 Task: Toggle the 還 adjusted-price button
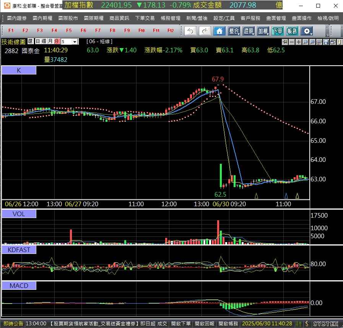[30, 41]
